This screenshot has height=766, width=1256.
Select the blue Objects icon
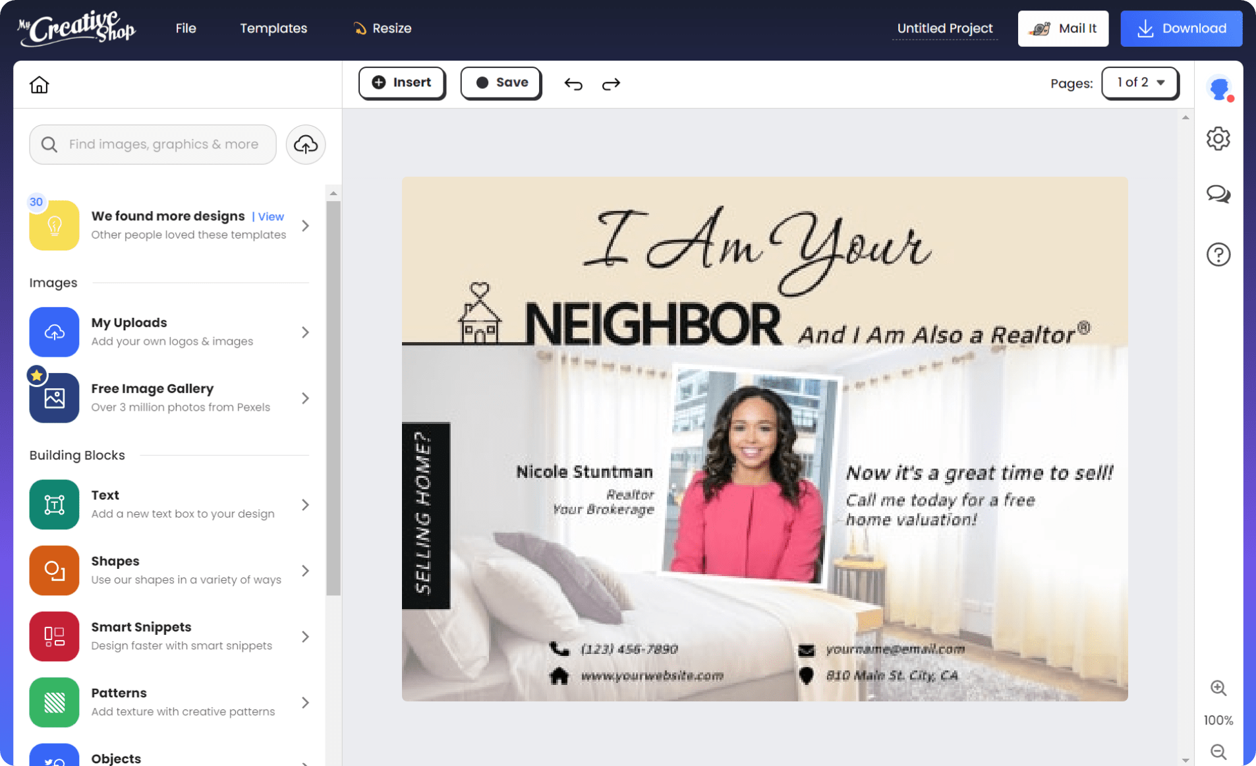point(54,755)
